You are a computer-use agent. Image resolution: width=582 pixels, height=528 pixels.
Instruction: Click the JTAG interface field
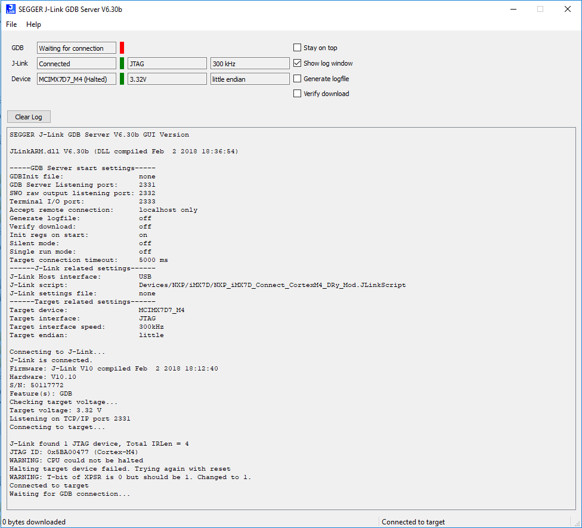pos(167,63)
